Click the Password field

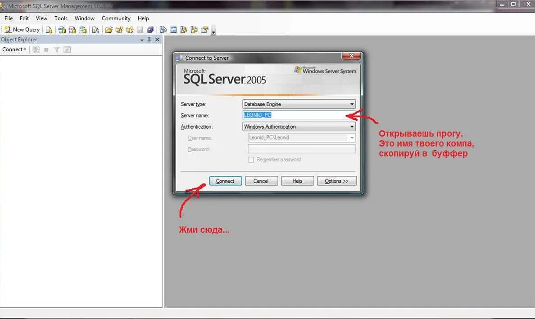point(302,149)
